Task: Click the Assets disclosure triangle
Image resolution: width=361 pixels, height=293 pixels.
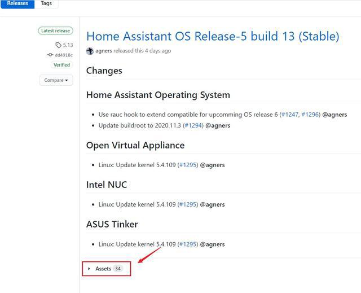Action: pos(89,269)
